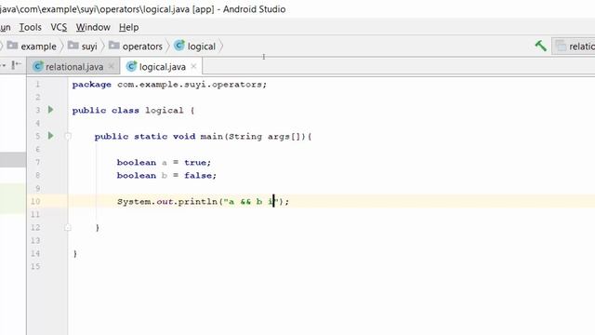Click the closing brace on line 14
The image size is (595, 335).
click(x=75, y=253)
